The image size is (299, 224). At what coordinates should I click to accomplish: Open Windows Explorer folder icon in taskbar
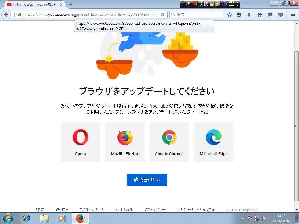point(44,218)
